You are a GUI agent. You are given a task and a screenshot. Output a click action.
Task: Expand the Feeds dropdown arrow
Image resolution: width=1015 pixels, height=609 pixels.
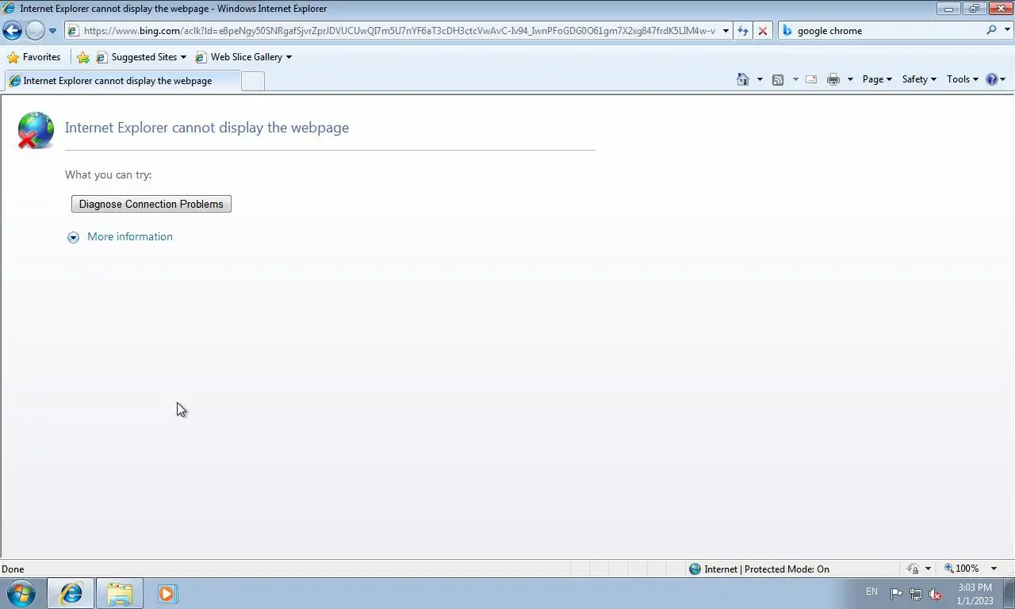[x=795, y=79]
